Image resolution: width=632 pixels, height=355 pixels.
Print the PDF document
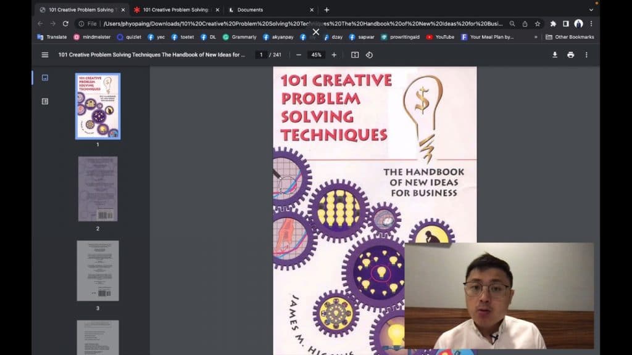[571, 55]
